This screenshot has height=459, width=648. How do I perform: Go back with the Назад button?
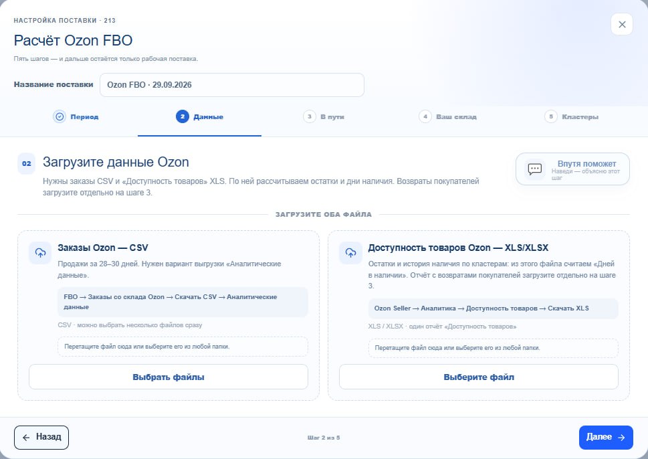tap(41, 437)
